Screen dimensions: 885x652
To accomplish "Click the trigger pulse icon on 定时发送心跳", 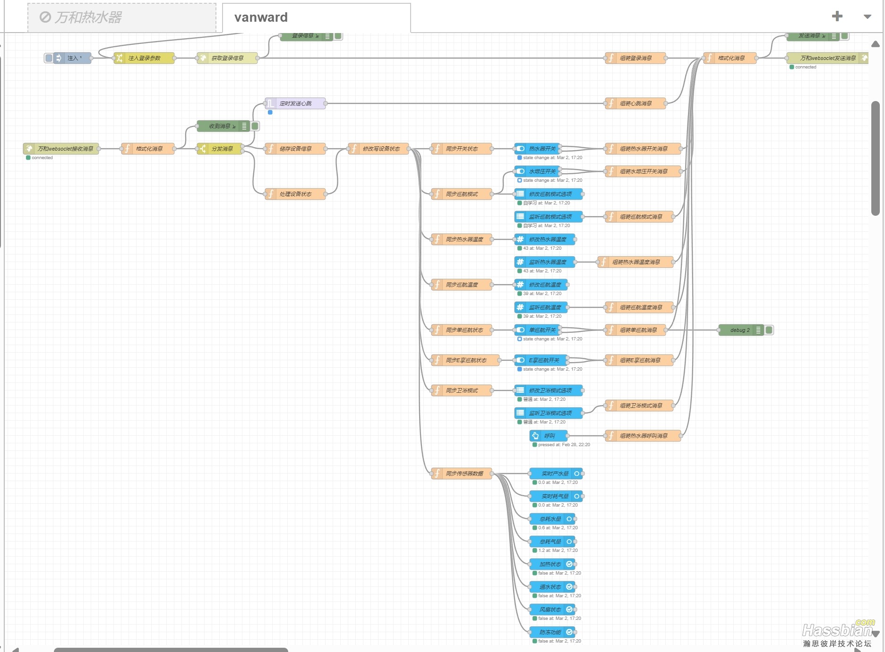I will click(x=271, y=103).
